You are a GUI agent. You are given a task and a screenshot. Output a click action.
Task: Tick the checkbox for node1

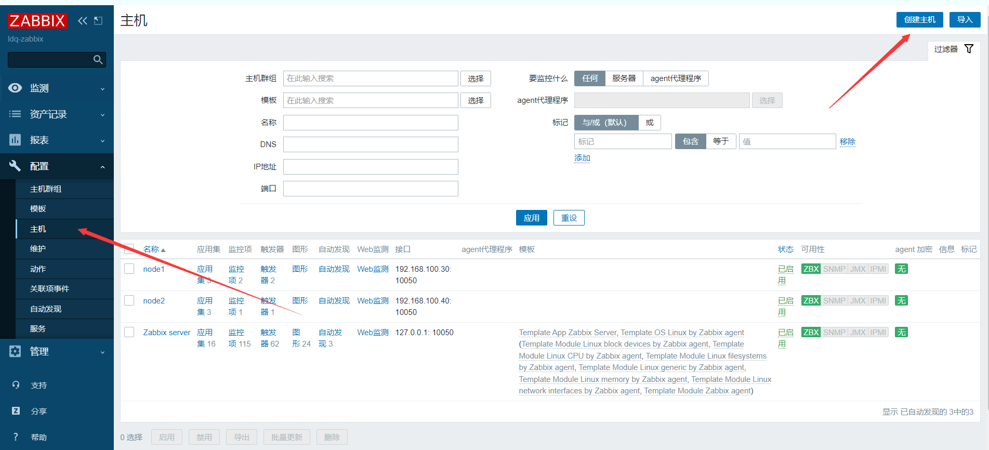(x=129, y=269)
